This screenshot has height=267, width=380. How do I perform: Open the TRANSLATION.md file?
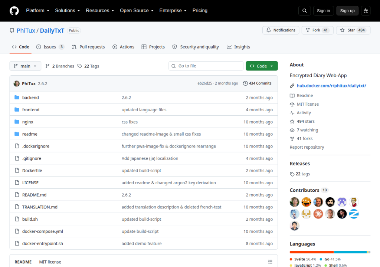point(40,207)
